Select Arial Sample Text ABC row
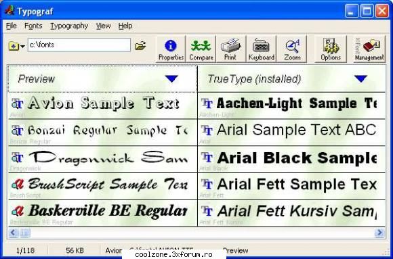This screenshot has width=393, height=259. 291,133
